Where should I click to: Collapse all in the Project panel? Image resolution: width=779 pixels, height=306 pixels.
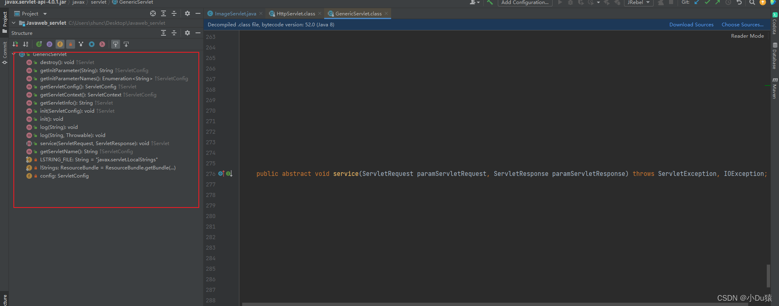pyautogui.click(x=174, y=13)
